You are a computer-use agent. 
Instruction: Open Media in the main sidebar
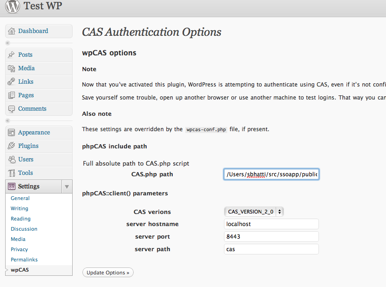27,68
